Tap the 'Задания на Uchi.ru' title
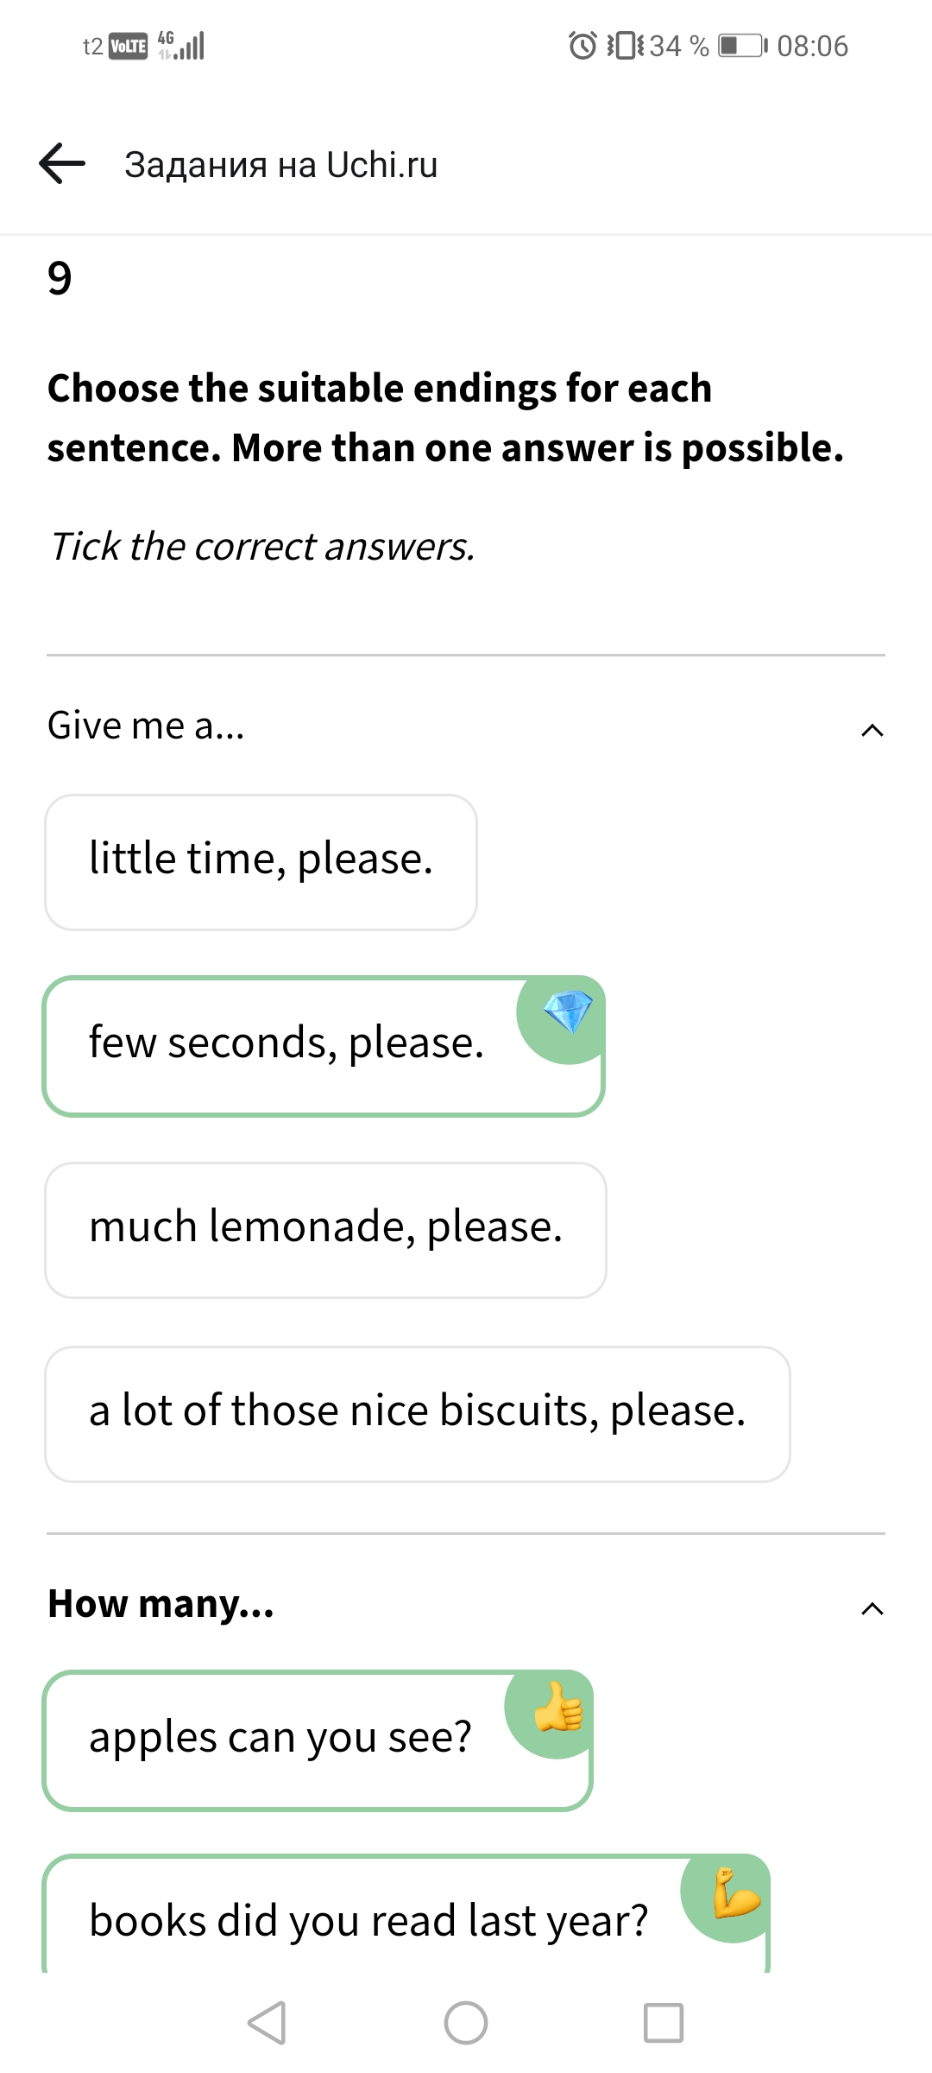Viewport: 932px width, 2073px height. pos(281,164)
